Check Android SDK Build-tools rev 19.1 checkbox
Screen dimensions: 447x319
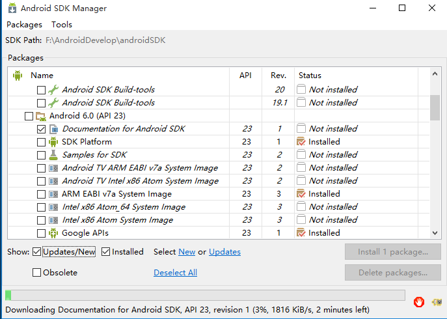click(42, 103)
